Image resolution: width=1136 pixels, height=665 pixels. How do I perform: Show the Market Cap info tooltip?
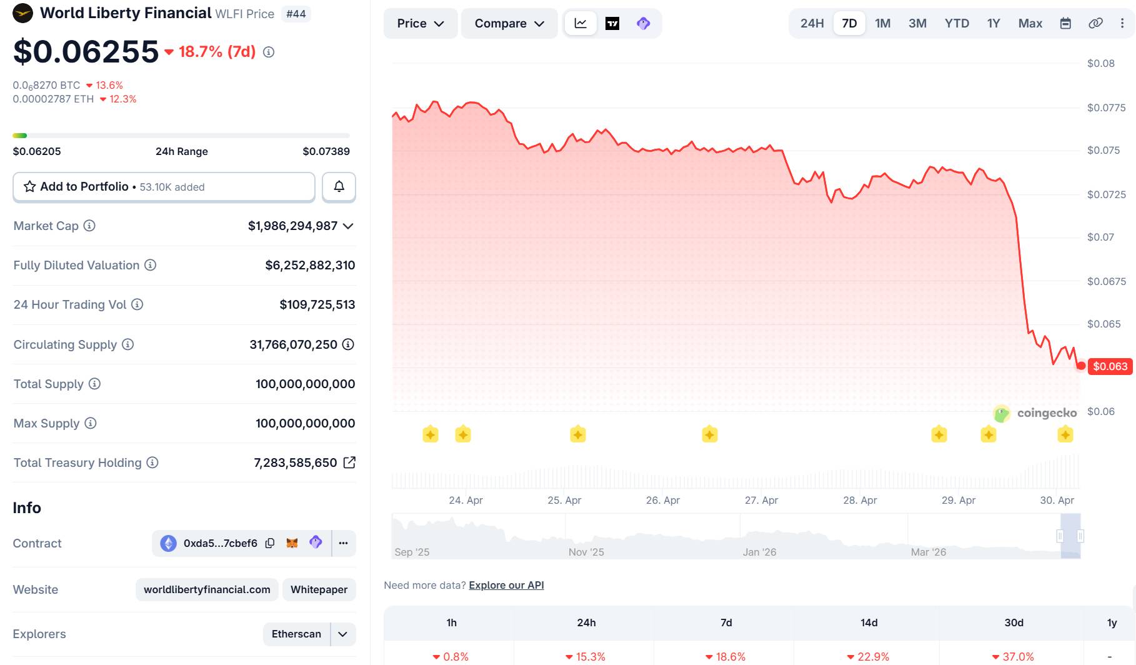tap(90, 226)
